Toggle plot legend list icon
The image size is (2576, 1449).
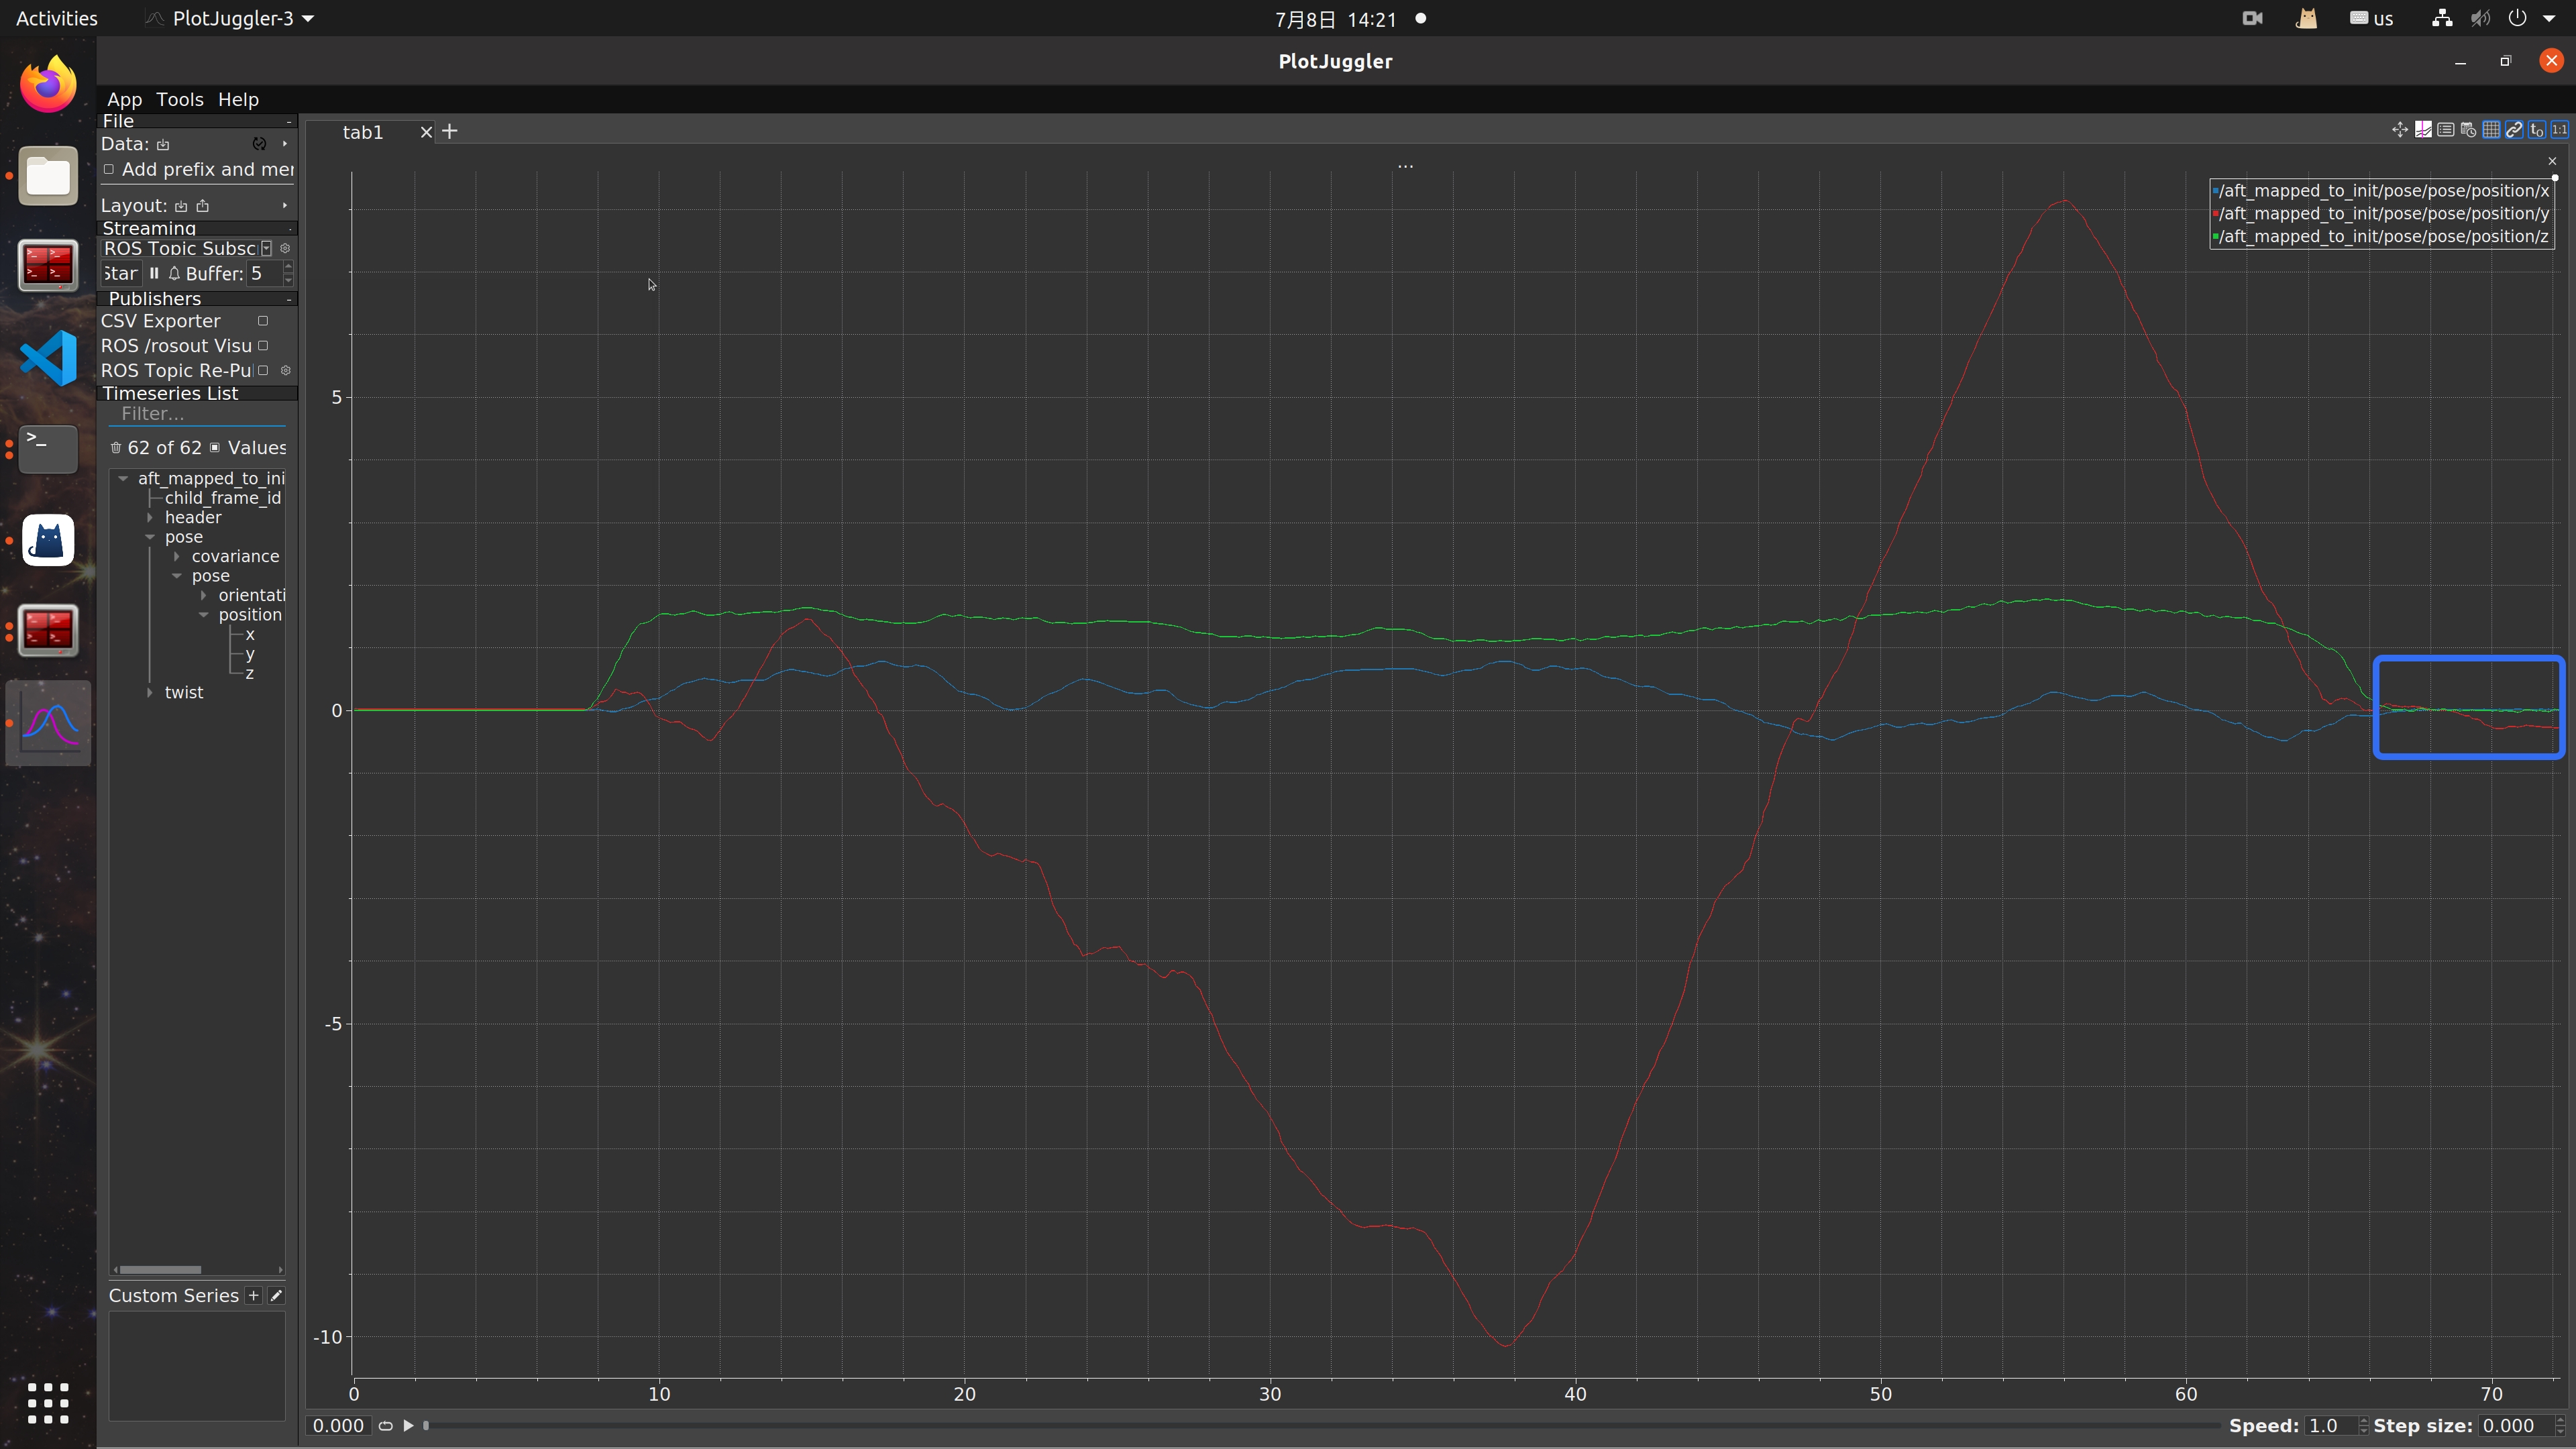(2446, 130)
